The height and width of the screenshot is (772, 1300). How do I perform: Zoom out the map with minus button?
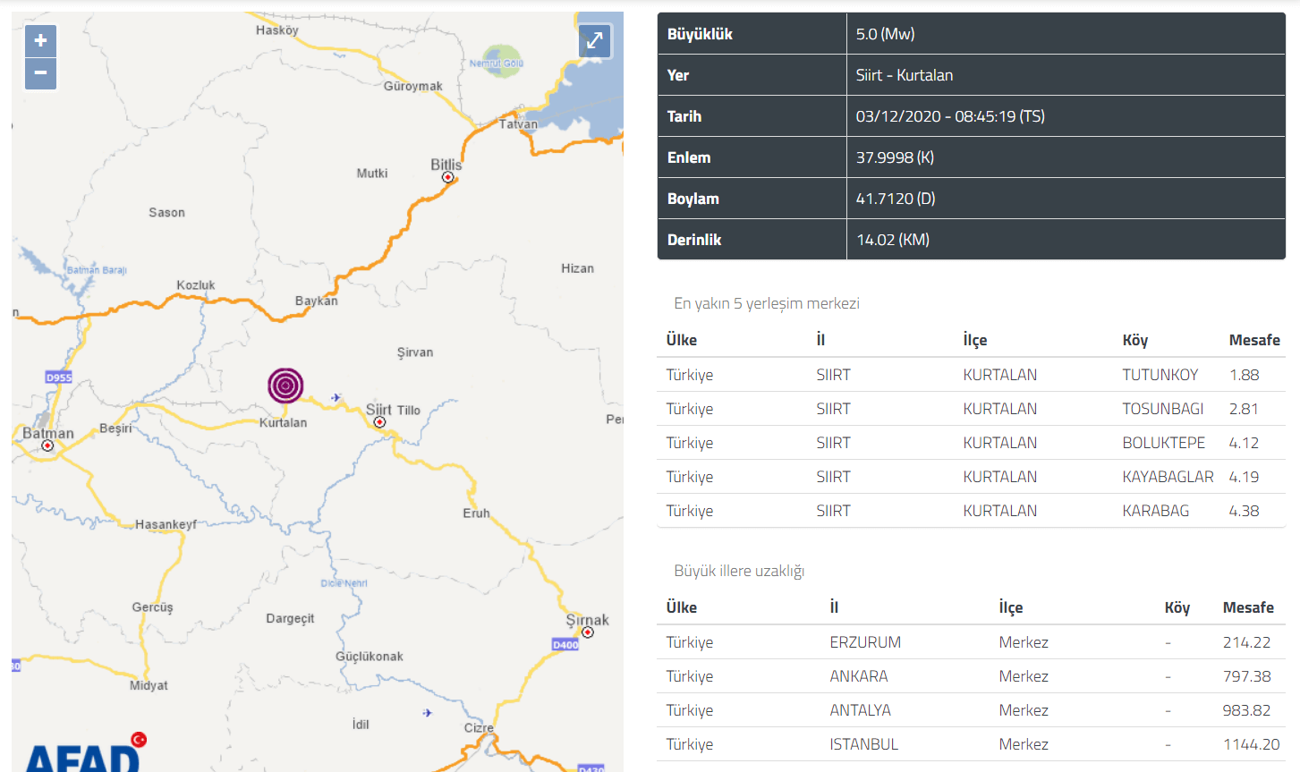(40, 73)
